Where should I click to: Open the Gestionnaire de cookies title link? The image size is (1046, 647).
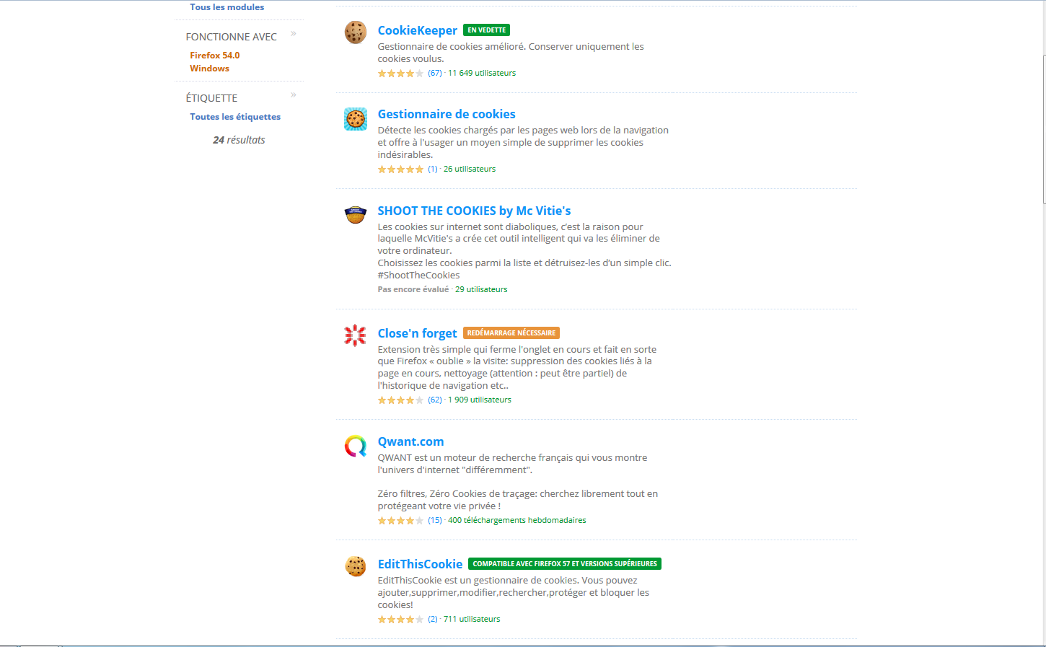(447, 114)
